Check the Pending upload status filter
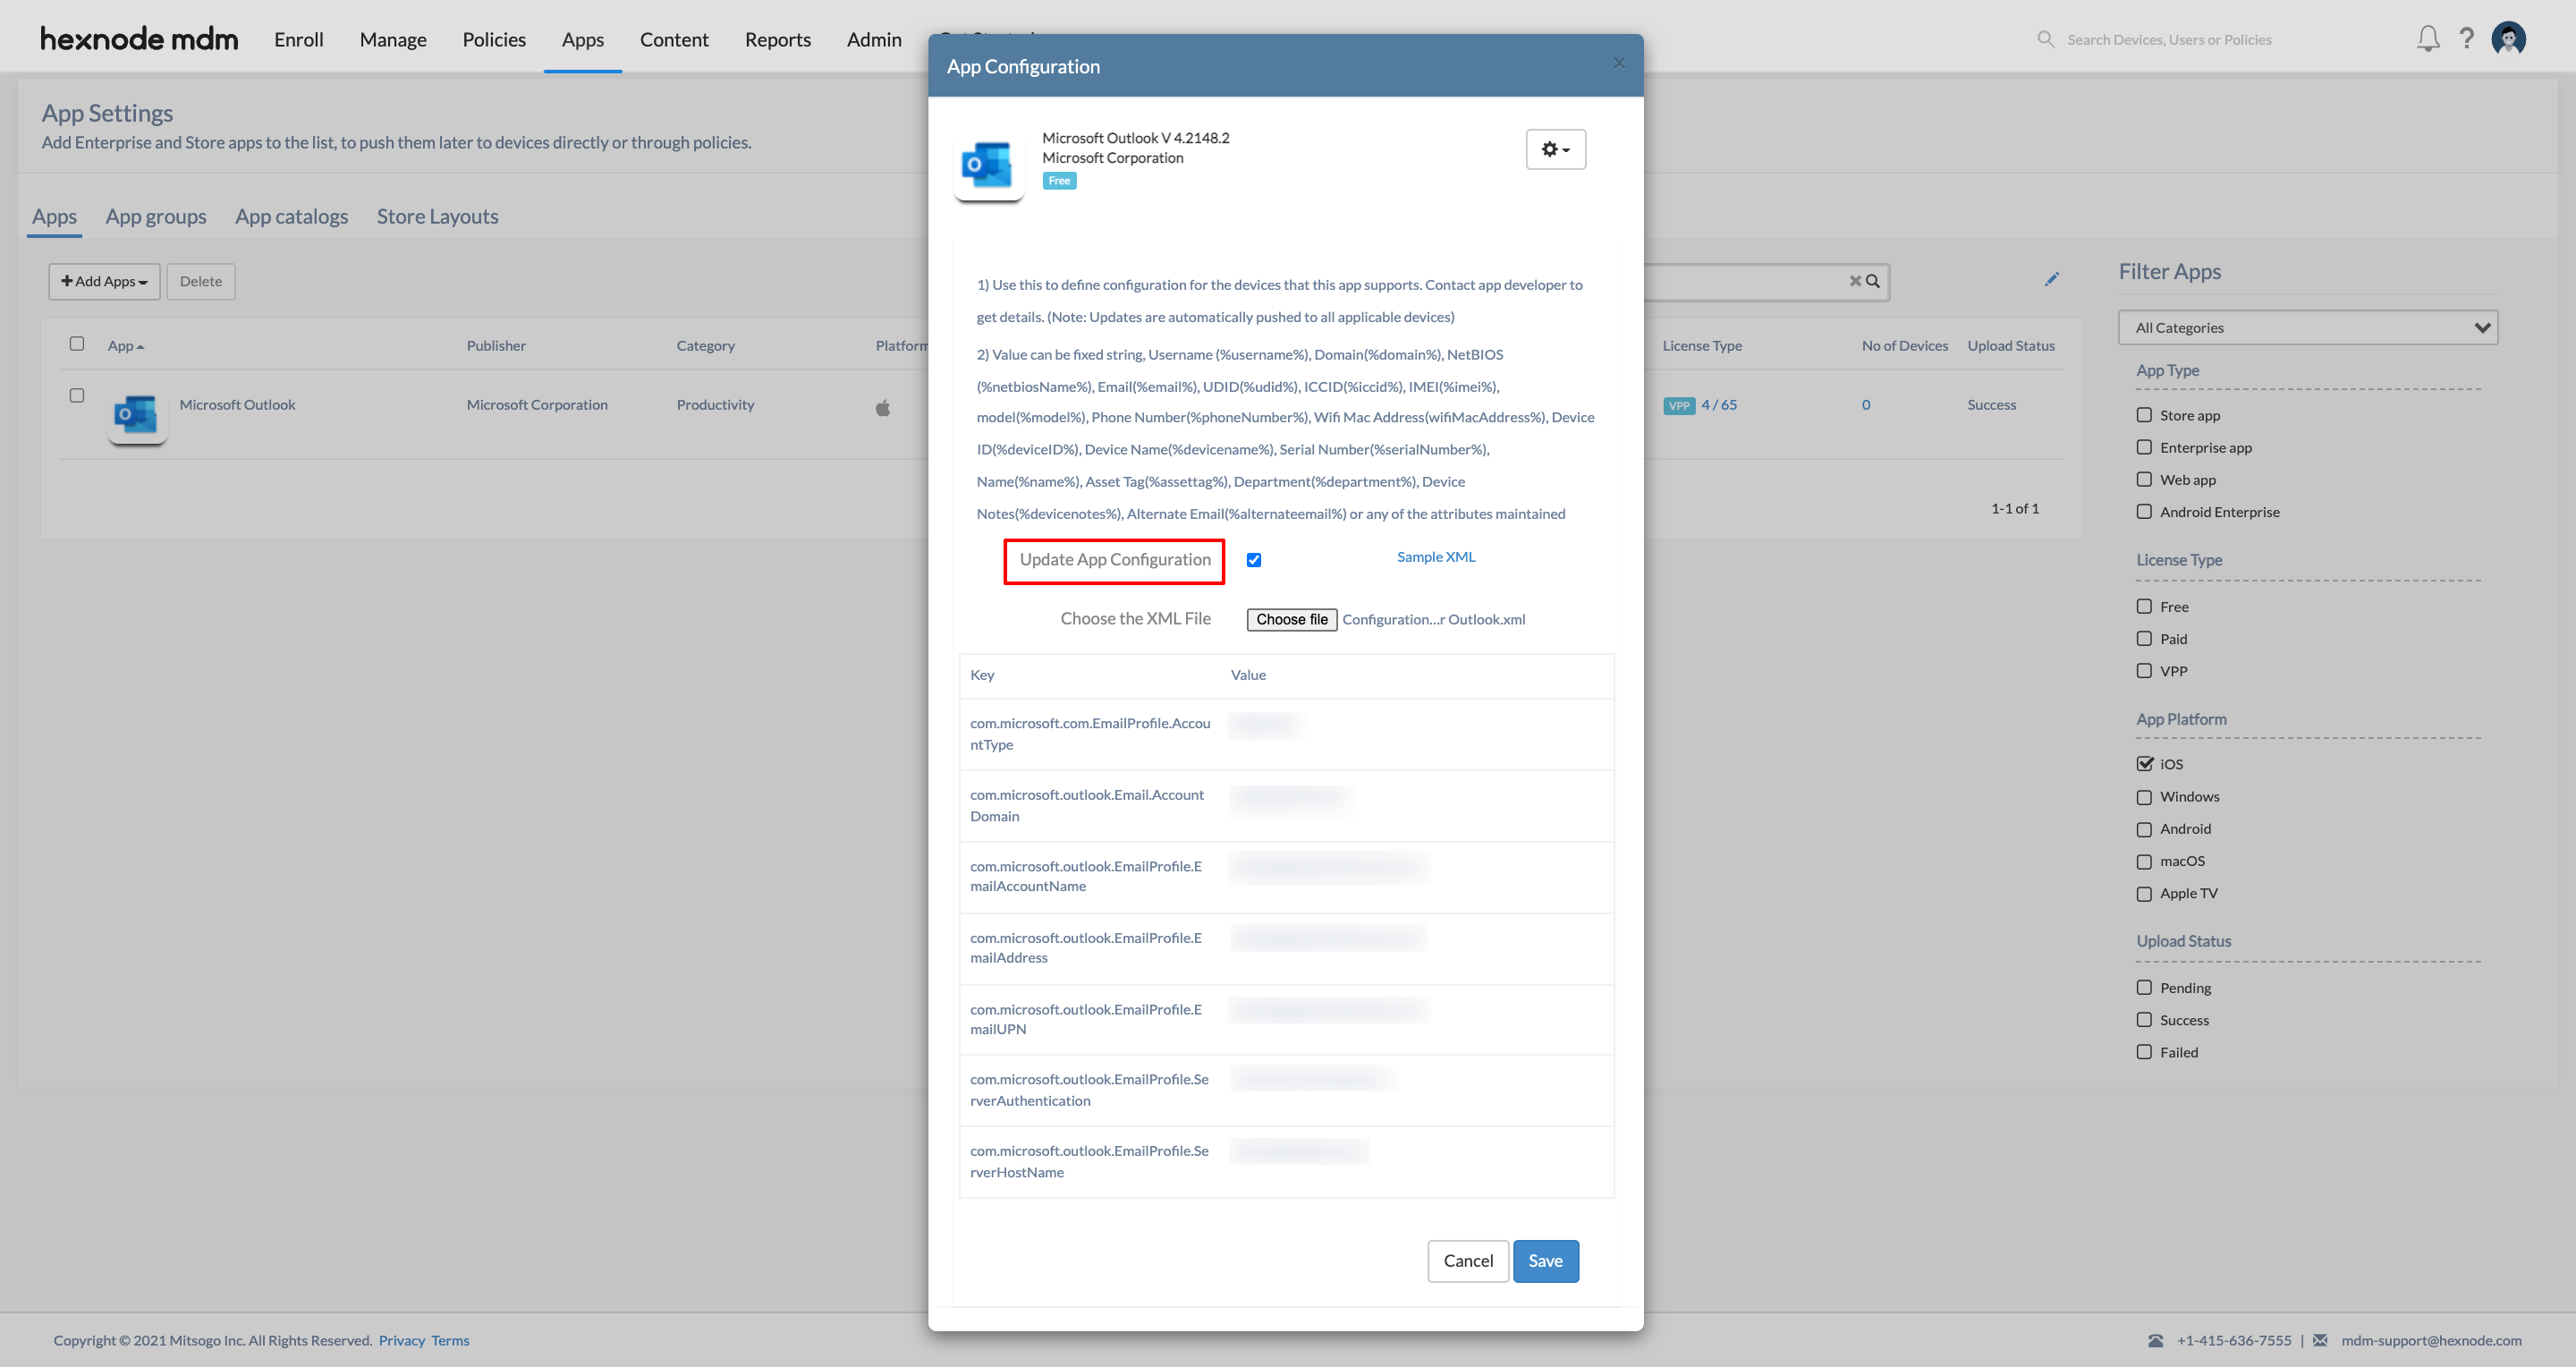 [2144, 987]
